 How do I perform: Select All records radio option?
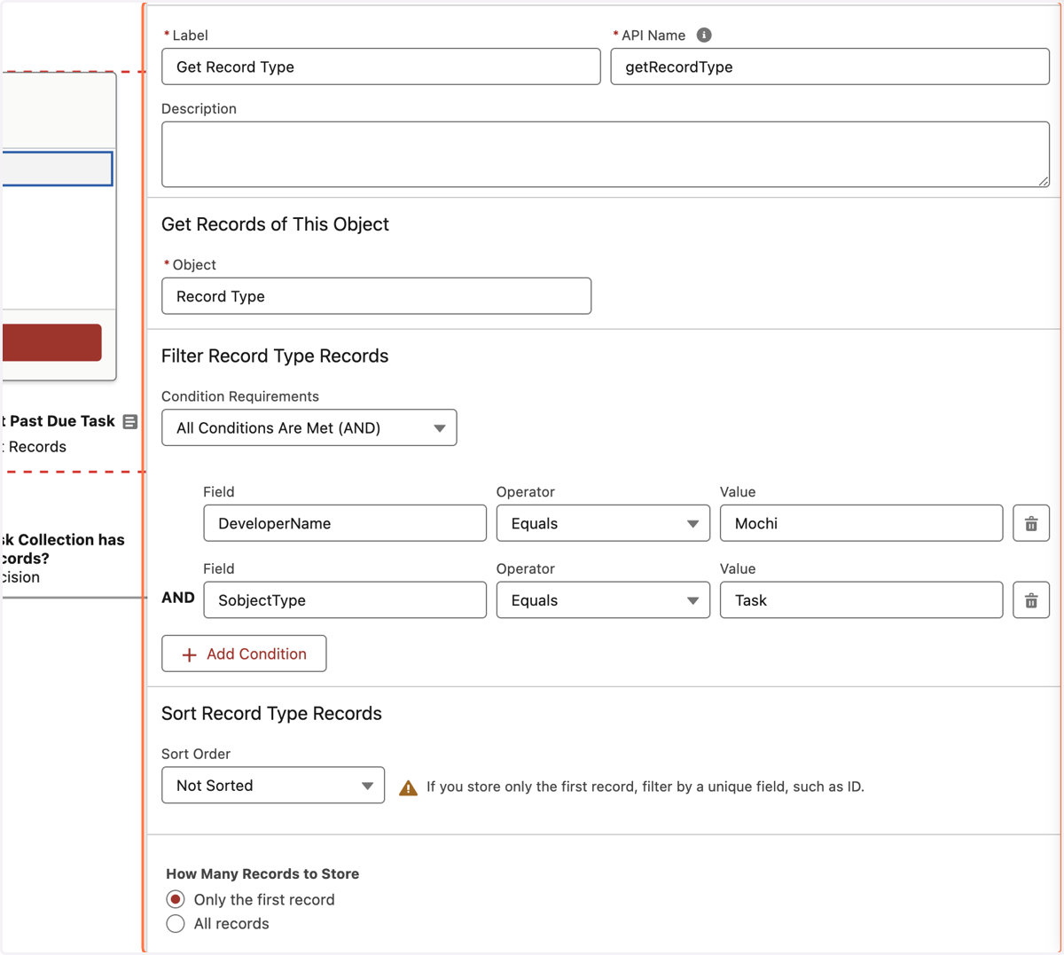(176, 924)
